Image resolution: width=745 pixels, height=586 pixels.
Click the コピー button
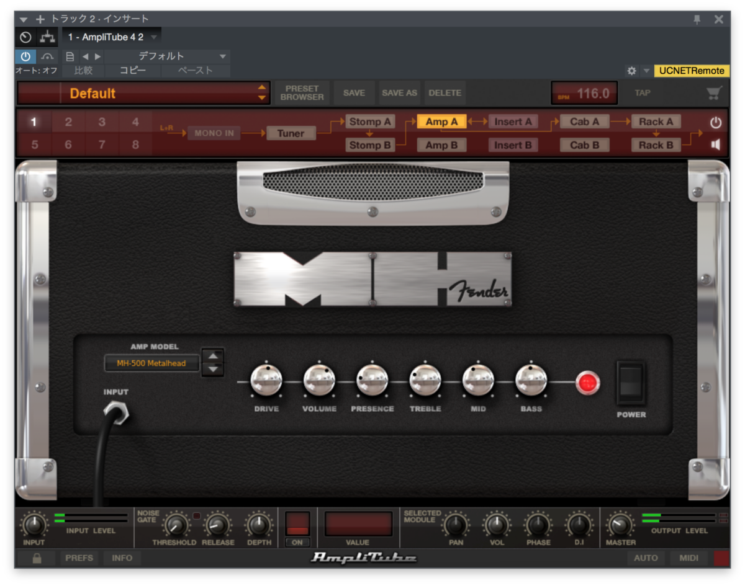133,71
